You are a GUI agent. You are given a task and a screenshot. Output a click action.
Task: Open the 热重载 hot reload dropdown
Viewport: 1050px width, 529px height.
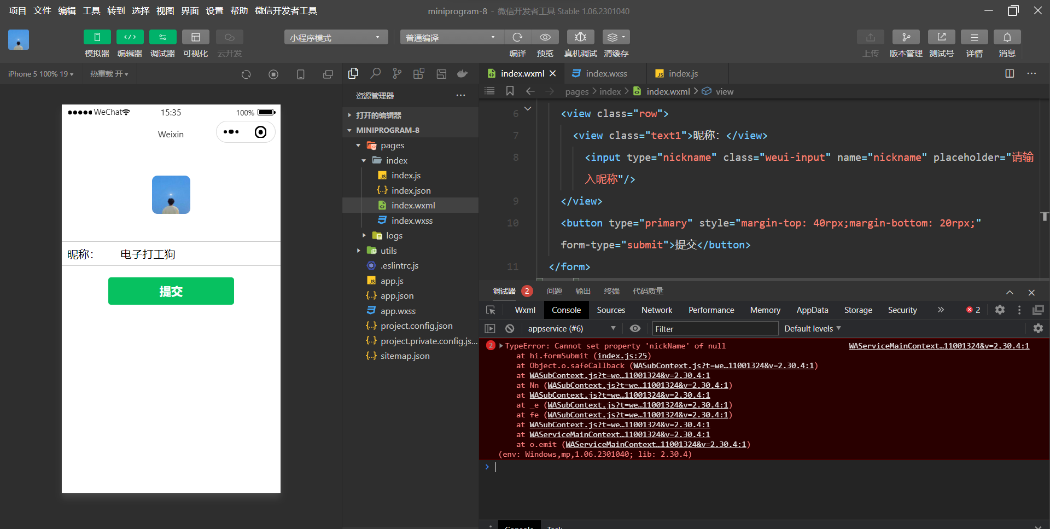click(109, 74)
